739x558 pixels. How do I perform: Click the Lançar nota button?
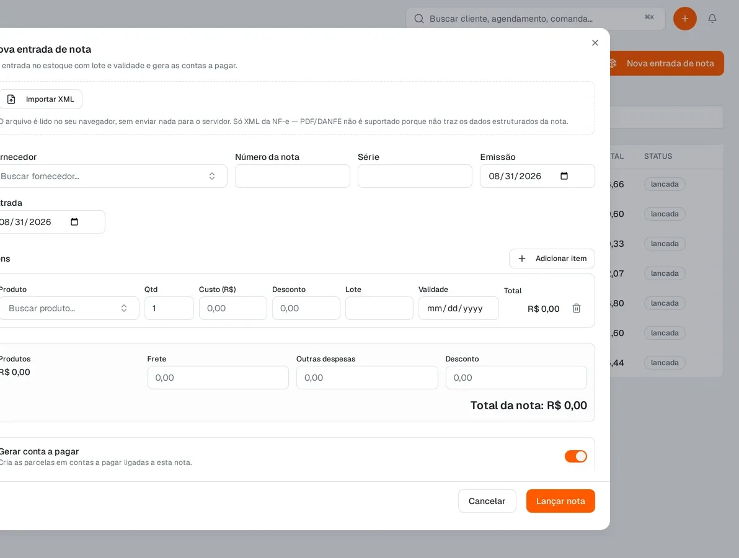(560, 501)
